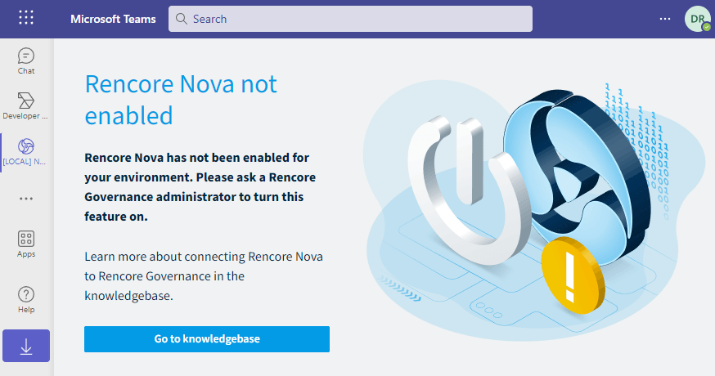The image size is (715, 376).
Task: Open the Help menu
Action: pos(26,299)
